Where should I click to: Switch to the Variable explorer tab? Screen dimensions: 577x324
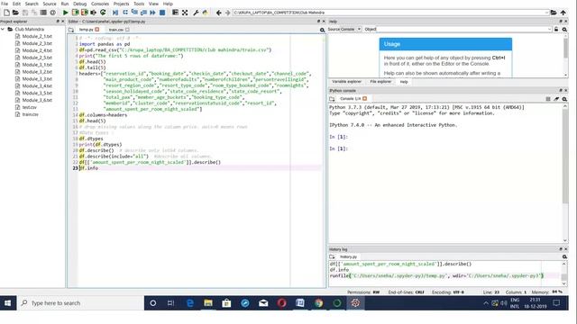(346, 82)
